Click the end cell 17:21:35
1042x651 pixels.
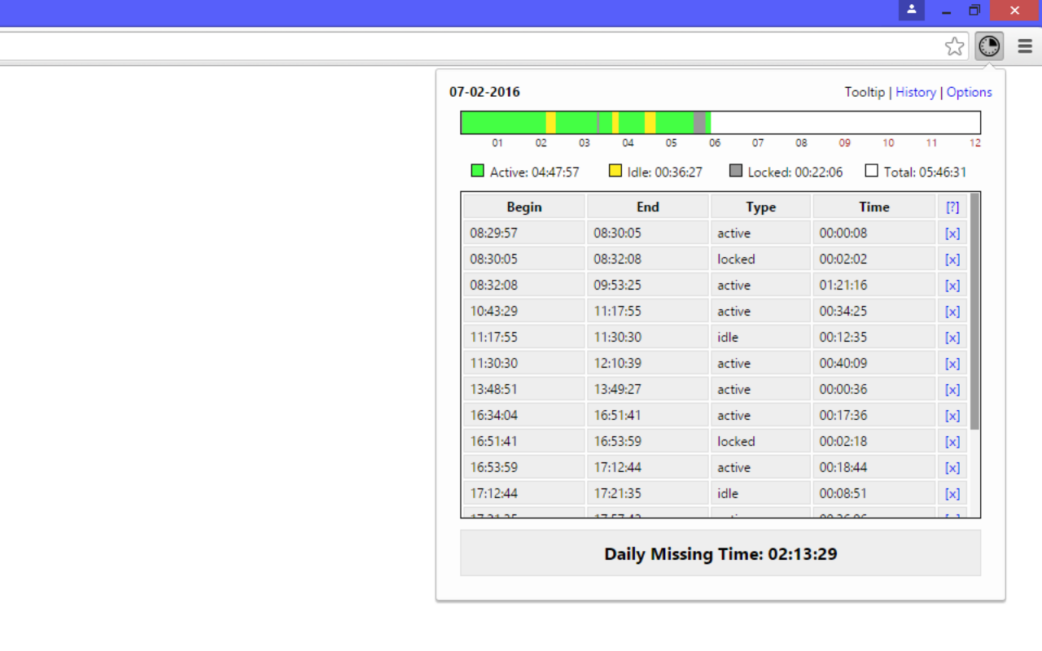tap(648, 493)
